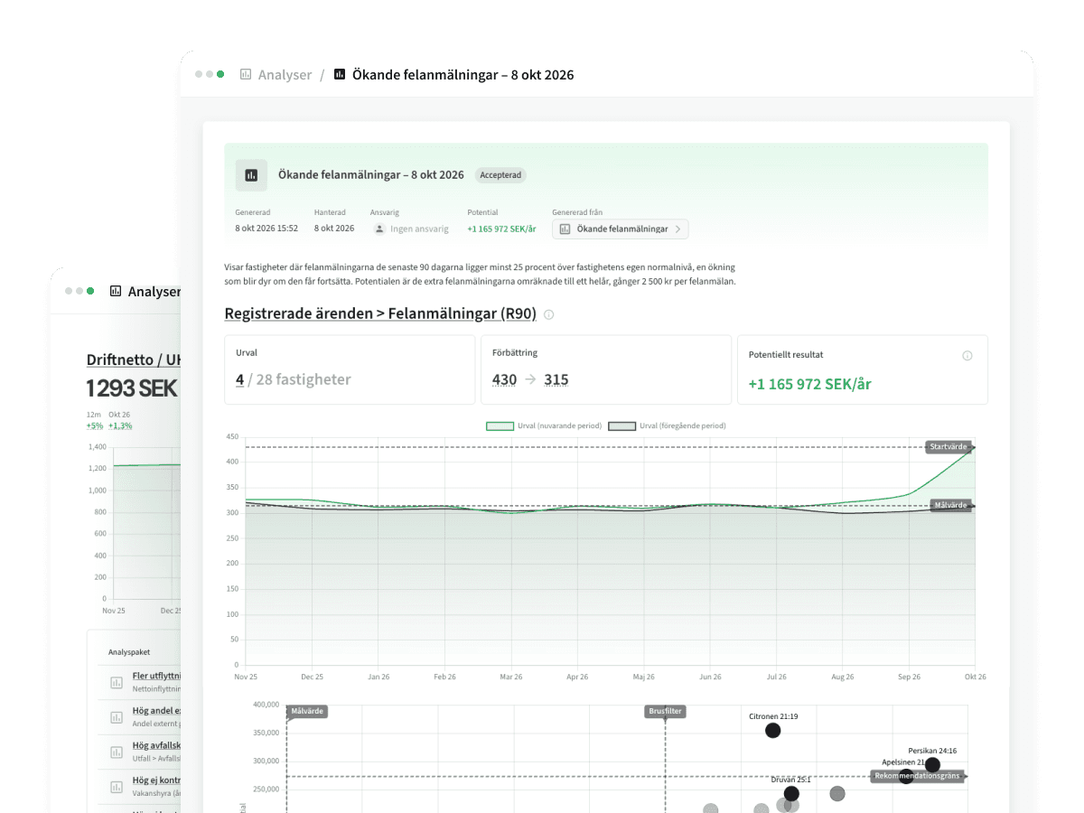Click chart icon beside Hög avfallskostnad item

(117, 752)
